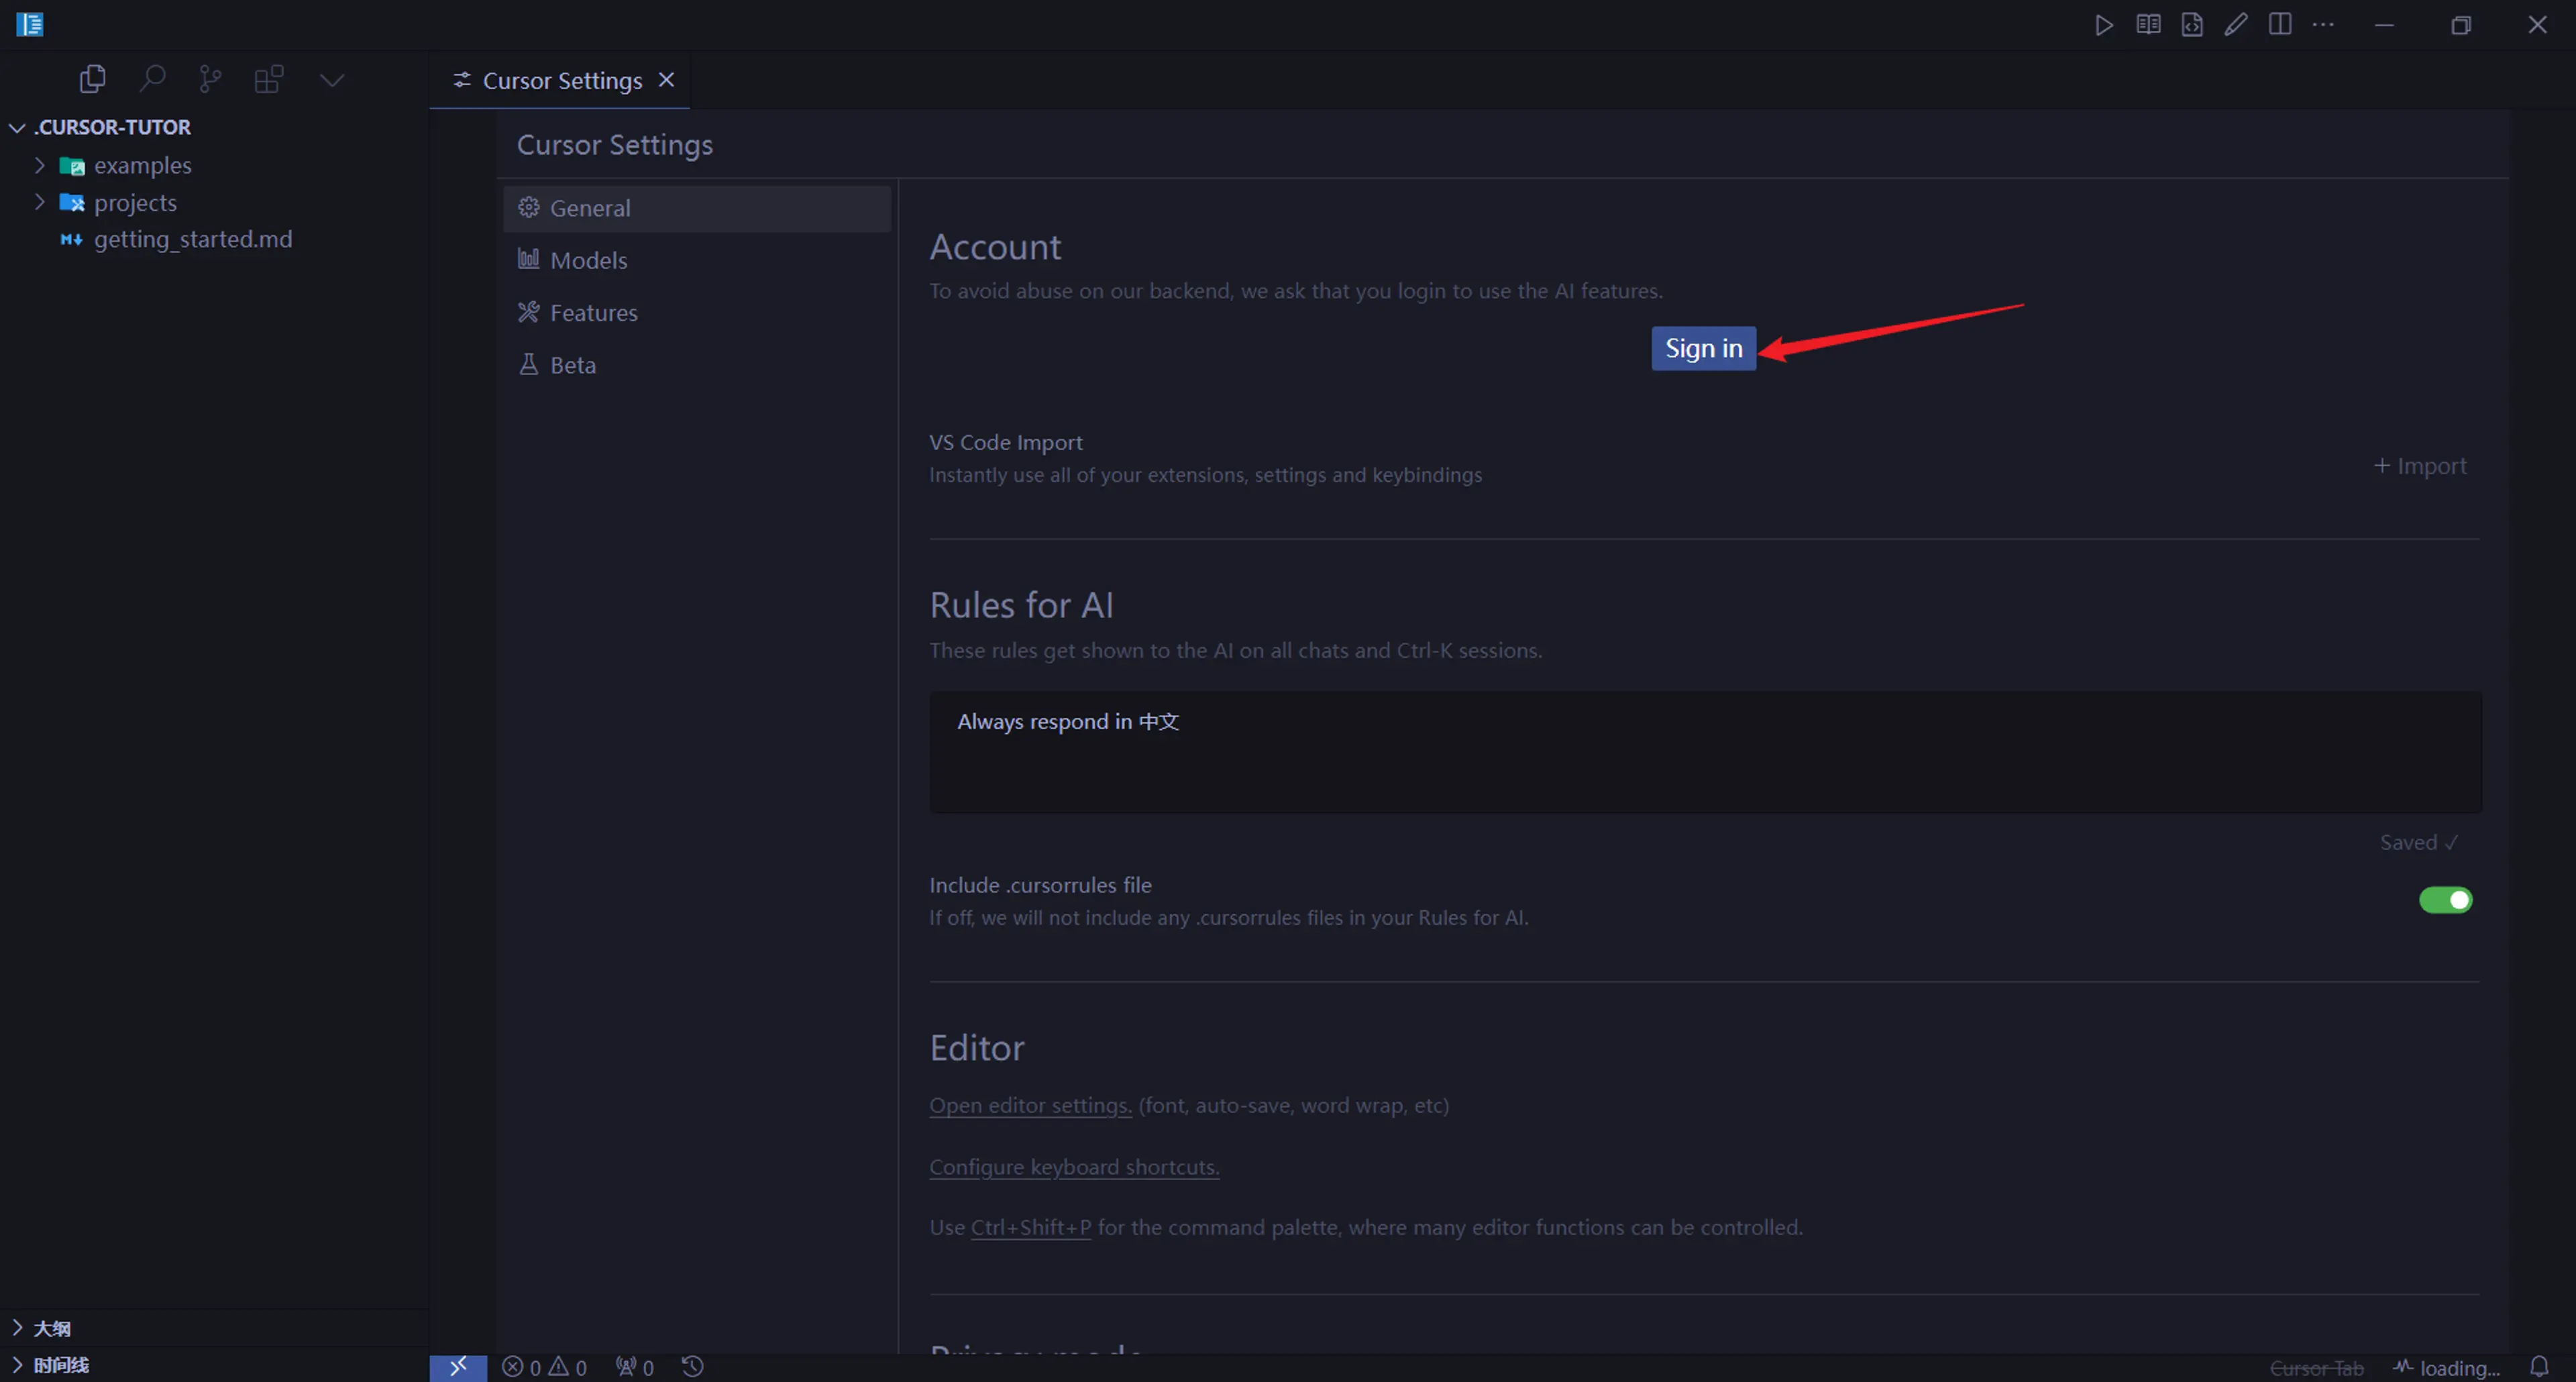Toggle the Include .cursorrules file switch
Screen dimensions: 2576x1382
pos(2445,900)
